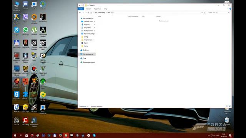
Task: Open the Windows Start menu
Action: [15, 135]
